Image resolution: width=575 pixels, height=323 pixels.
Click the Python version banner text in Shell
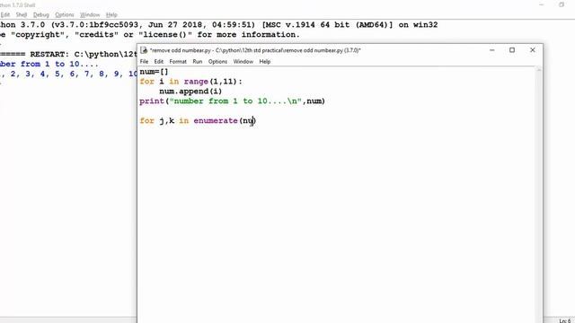coord(219,25)
